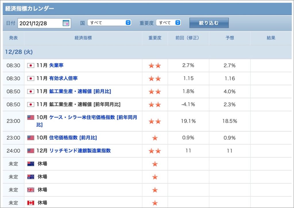Click the 24:00 time cell
This screenshot has width=294, height=208.
(13, 151)
